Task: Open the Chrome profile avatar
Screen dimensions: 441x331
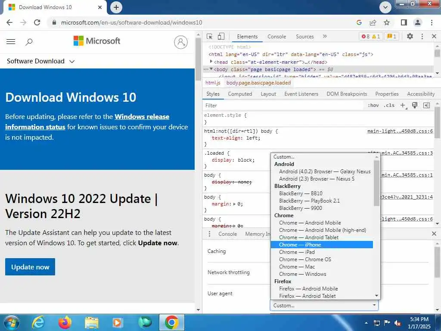Action: click(418, 22)
